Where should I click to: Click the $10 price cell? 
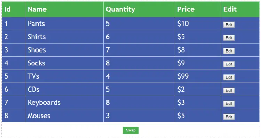coord(198,24)
